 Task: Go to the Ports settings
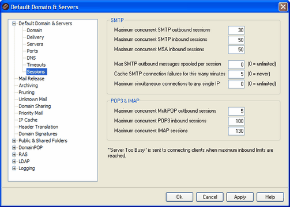[x=32, y=51]
